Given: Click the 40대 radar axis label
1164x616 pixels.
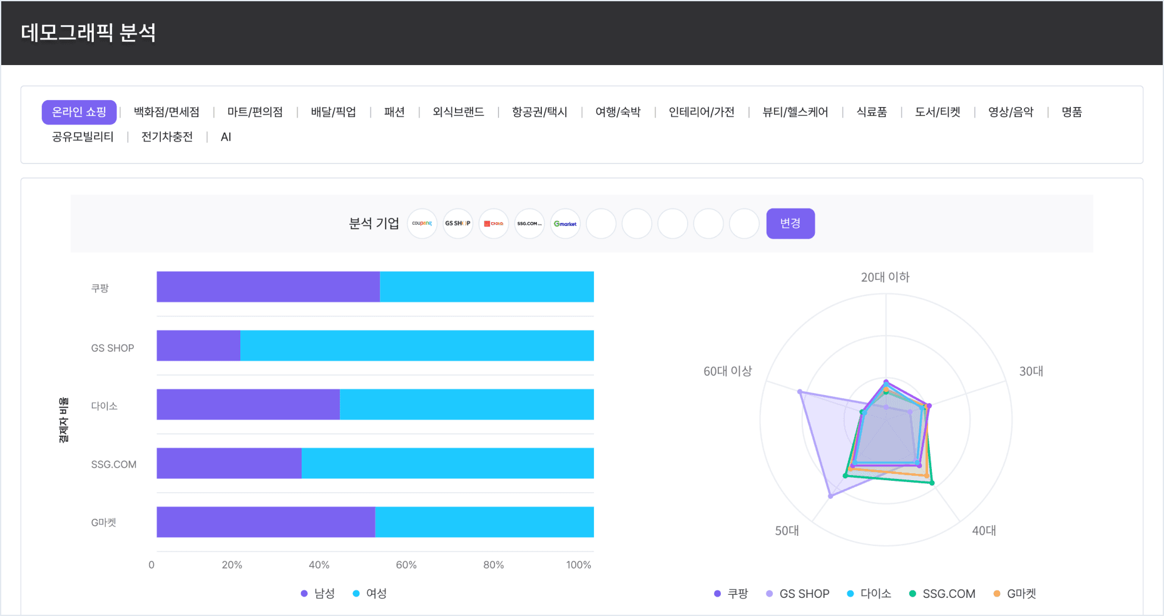Looking at the screenshot, I should coord(984,531).
